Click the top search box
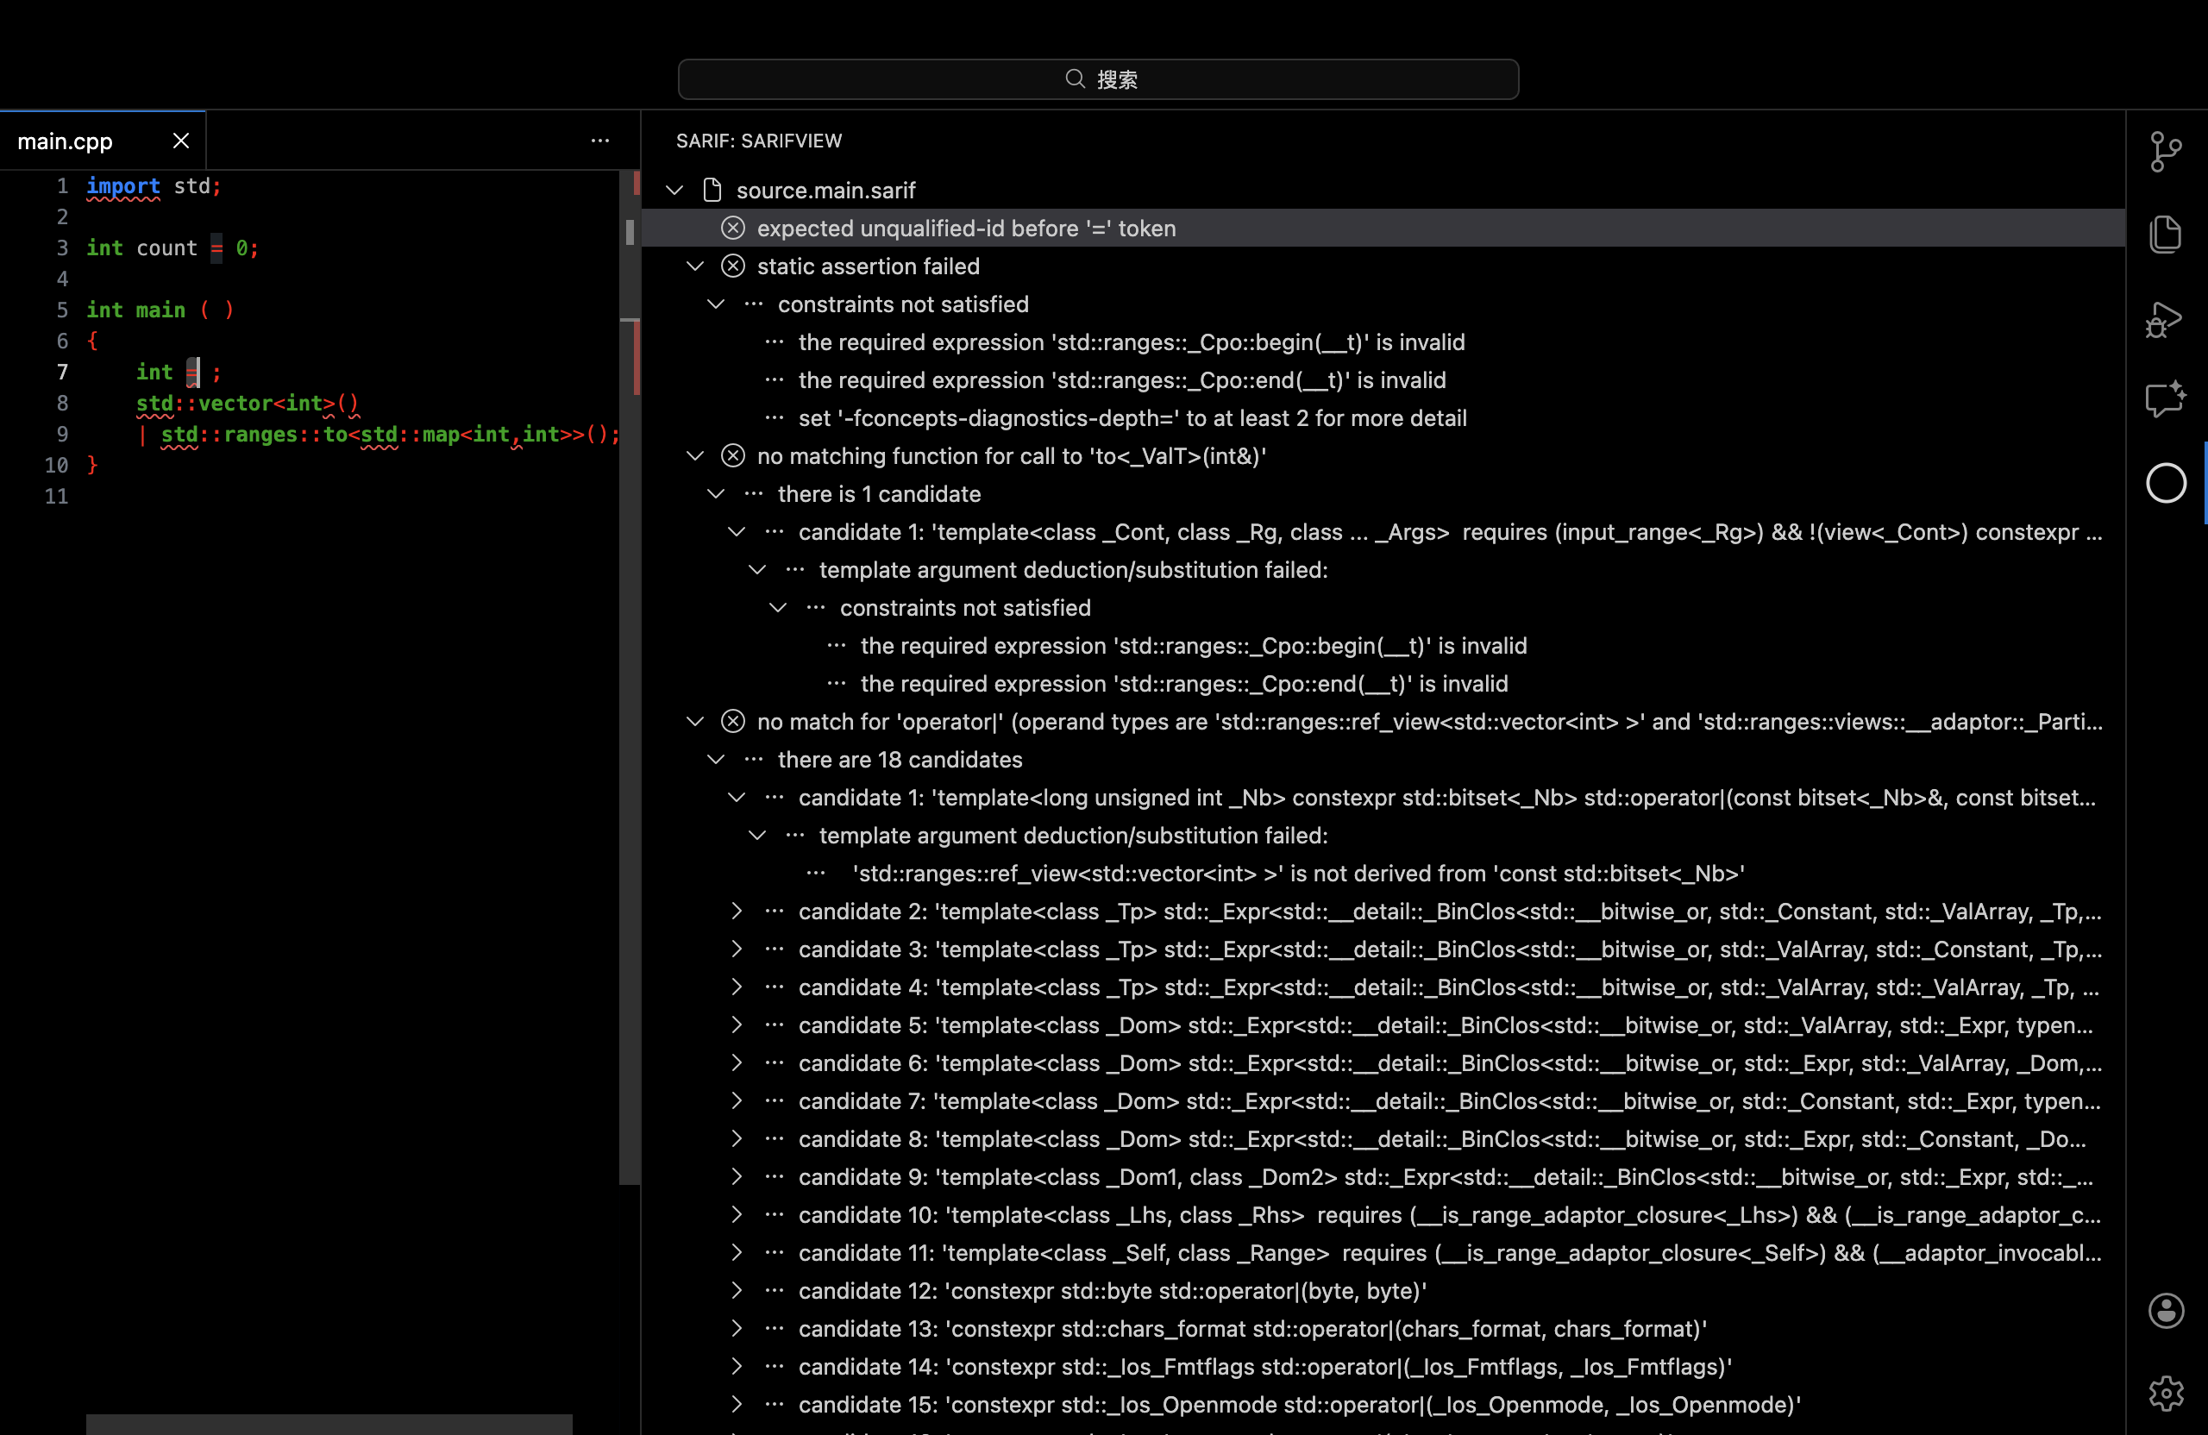Image resolution: width=2208 pixels, height=1435 pixels. (1097, 80)
